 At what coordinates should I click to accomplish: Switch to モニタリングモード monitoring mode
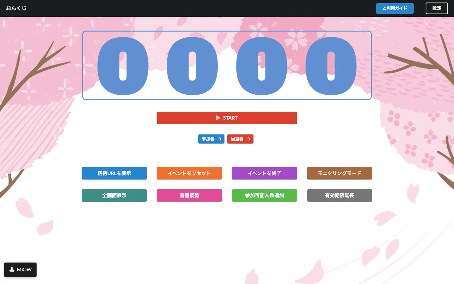pos(339,173)
